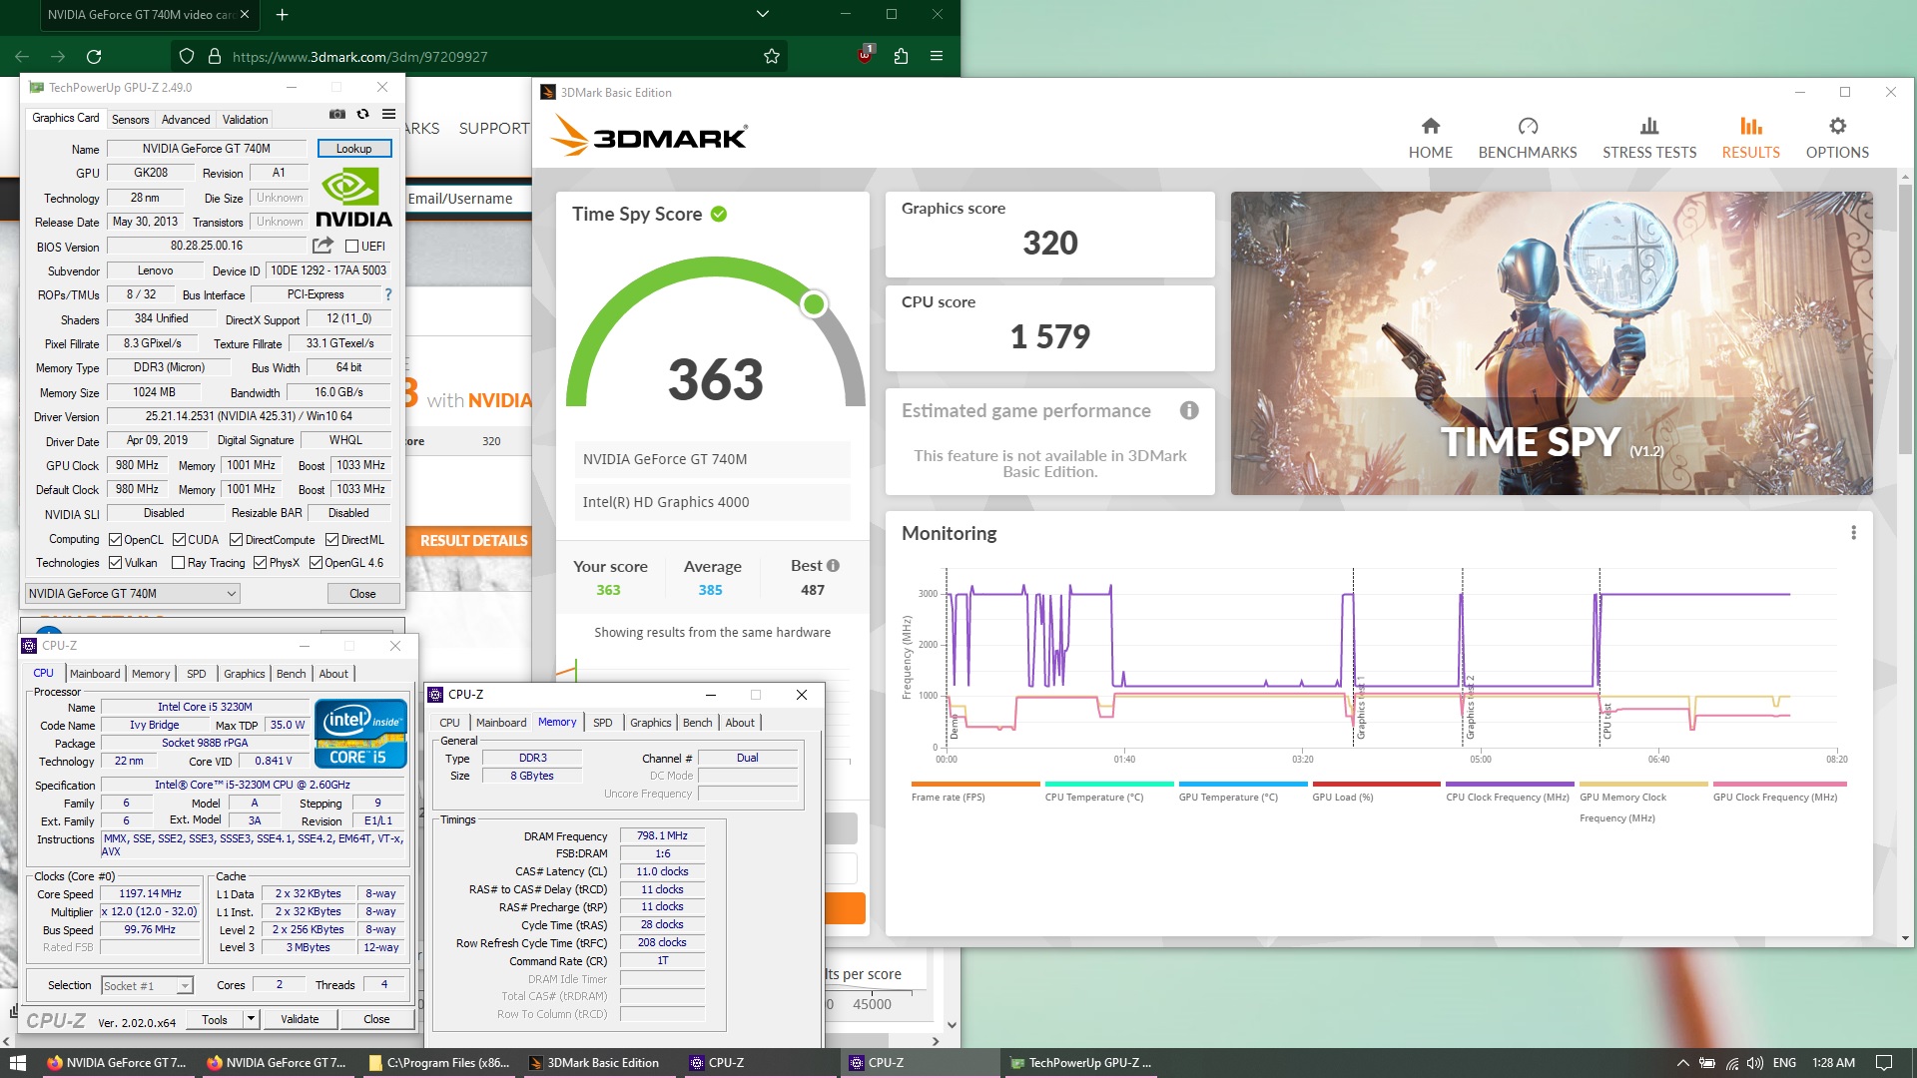Switch to Sensors tab in GPU-Z
This screenshot has width=1917, height=1078.
[x=130, y=120]
